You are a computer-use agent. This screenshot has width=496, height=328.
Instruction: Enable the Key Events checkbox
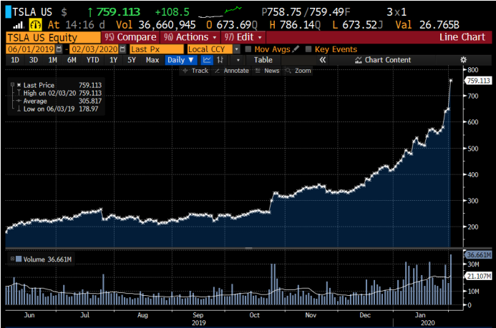tap(308, 49)
